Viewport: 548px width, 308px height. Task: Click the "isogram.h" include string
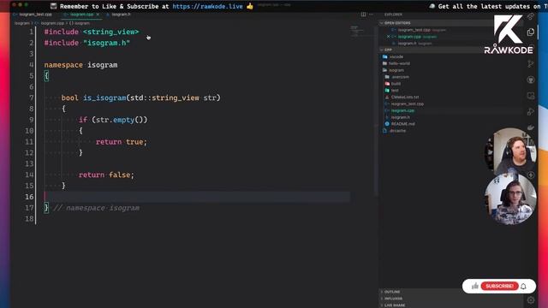(106, 43)
